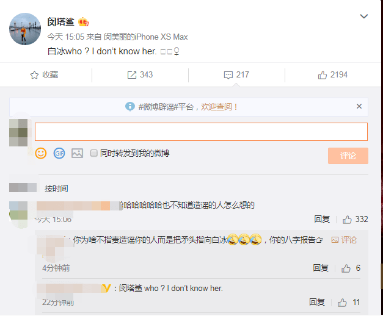Open the 按时间 comment sorting option
Image resolution: width=383 pixels, height=316 pixels.
[56, 189]
